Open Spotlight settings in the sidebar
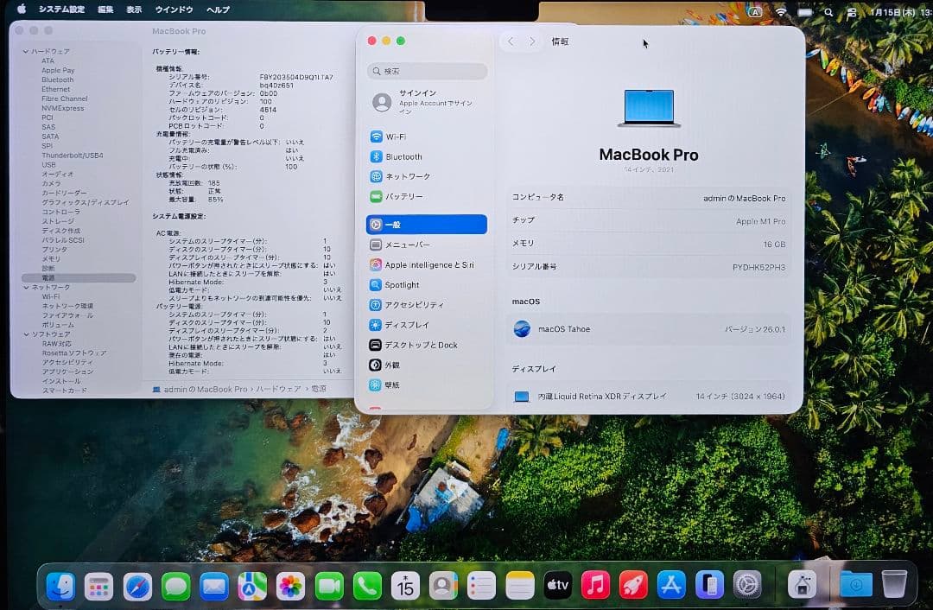 pyautogui.click(x=400, y=284)
